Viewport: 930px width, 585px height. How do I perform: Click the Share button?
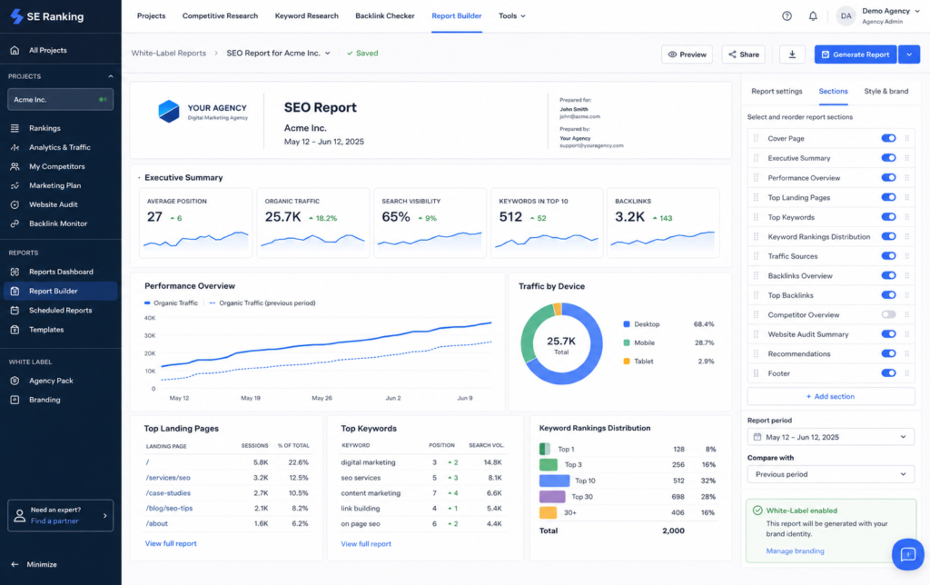(x=743, y=54)
